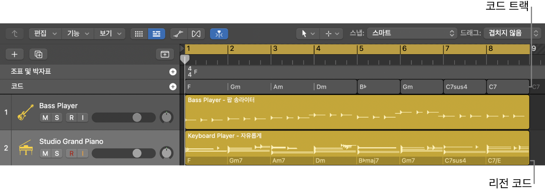The width and height of the screenshot is (545, 193).
Task: Mute the Bass Player track
Action: (45, 118)
